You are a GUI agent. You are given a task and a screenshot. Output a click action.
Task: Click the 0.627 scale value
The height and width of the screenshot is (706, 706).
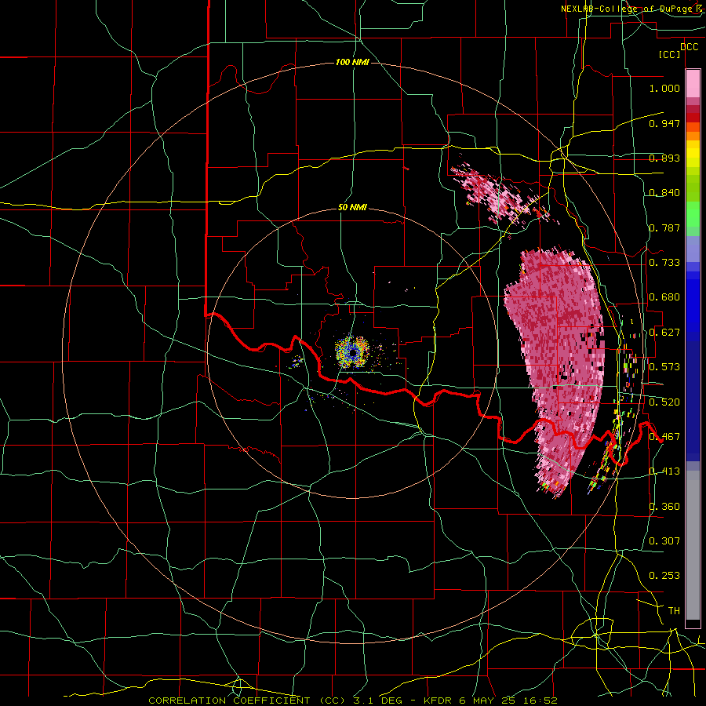(664, 333)
